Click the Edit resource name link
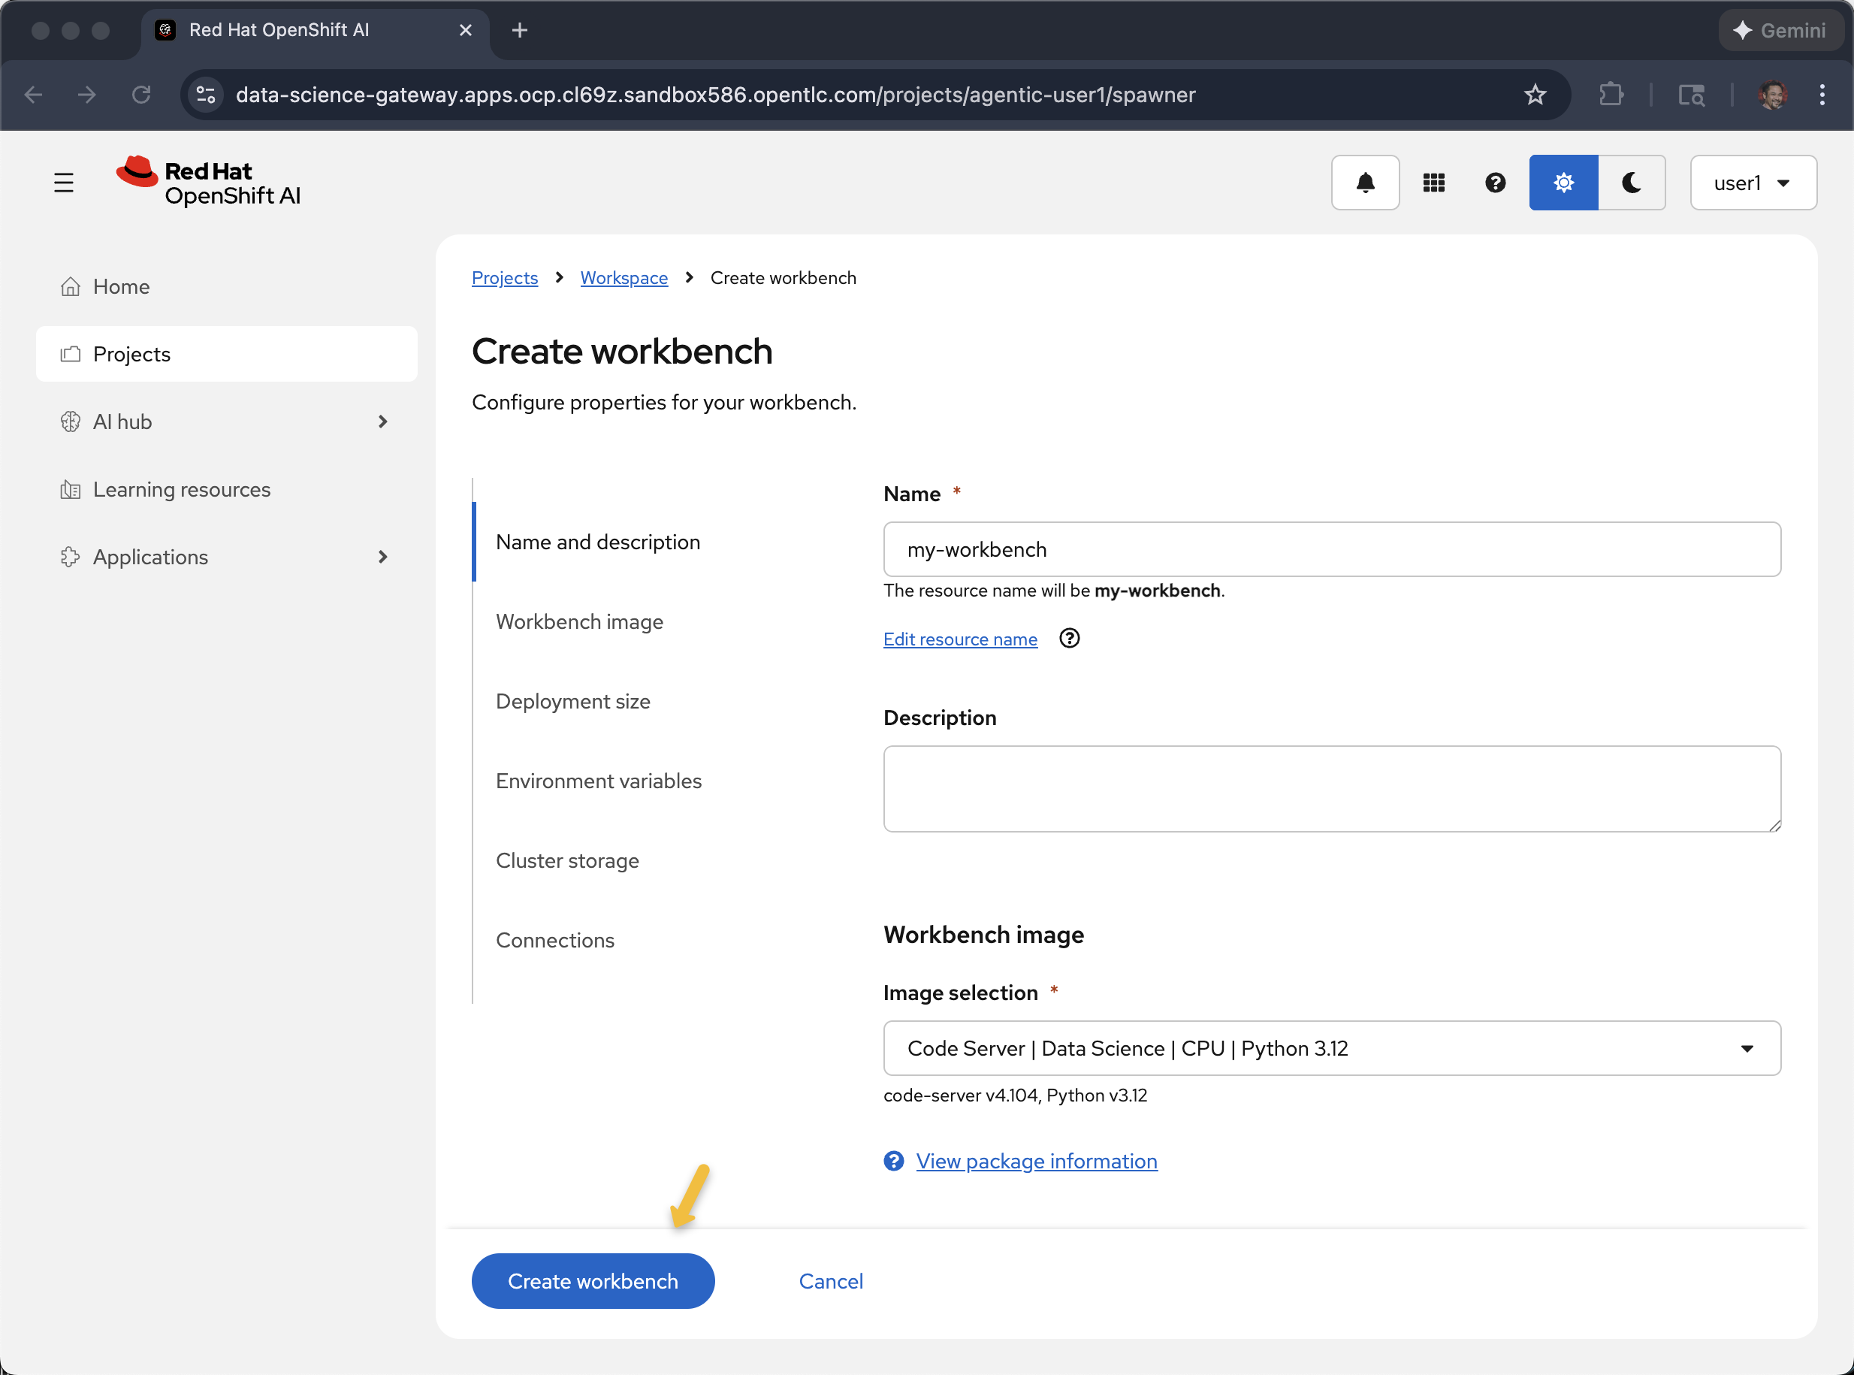The height and width of the screenshot is (1375, 1854). (959, 639)
